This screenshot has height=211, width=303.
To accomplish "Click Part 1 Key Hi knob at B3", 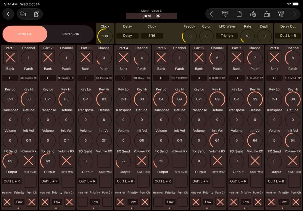I will (29, 99).
